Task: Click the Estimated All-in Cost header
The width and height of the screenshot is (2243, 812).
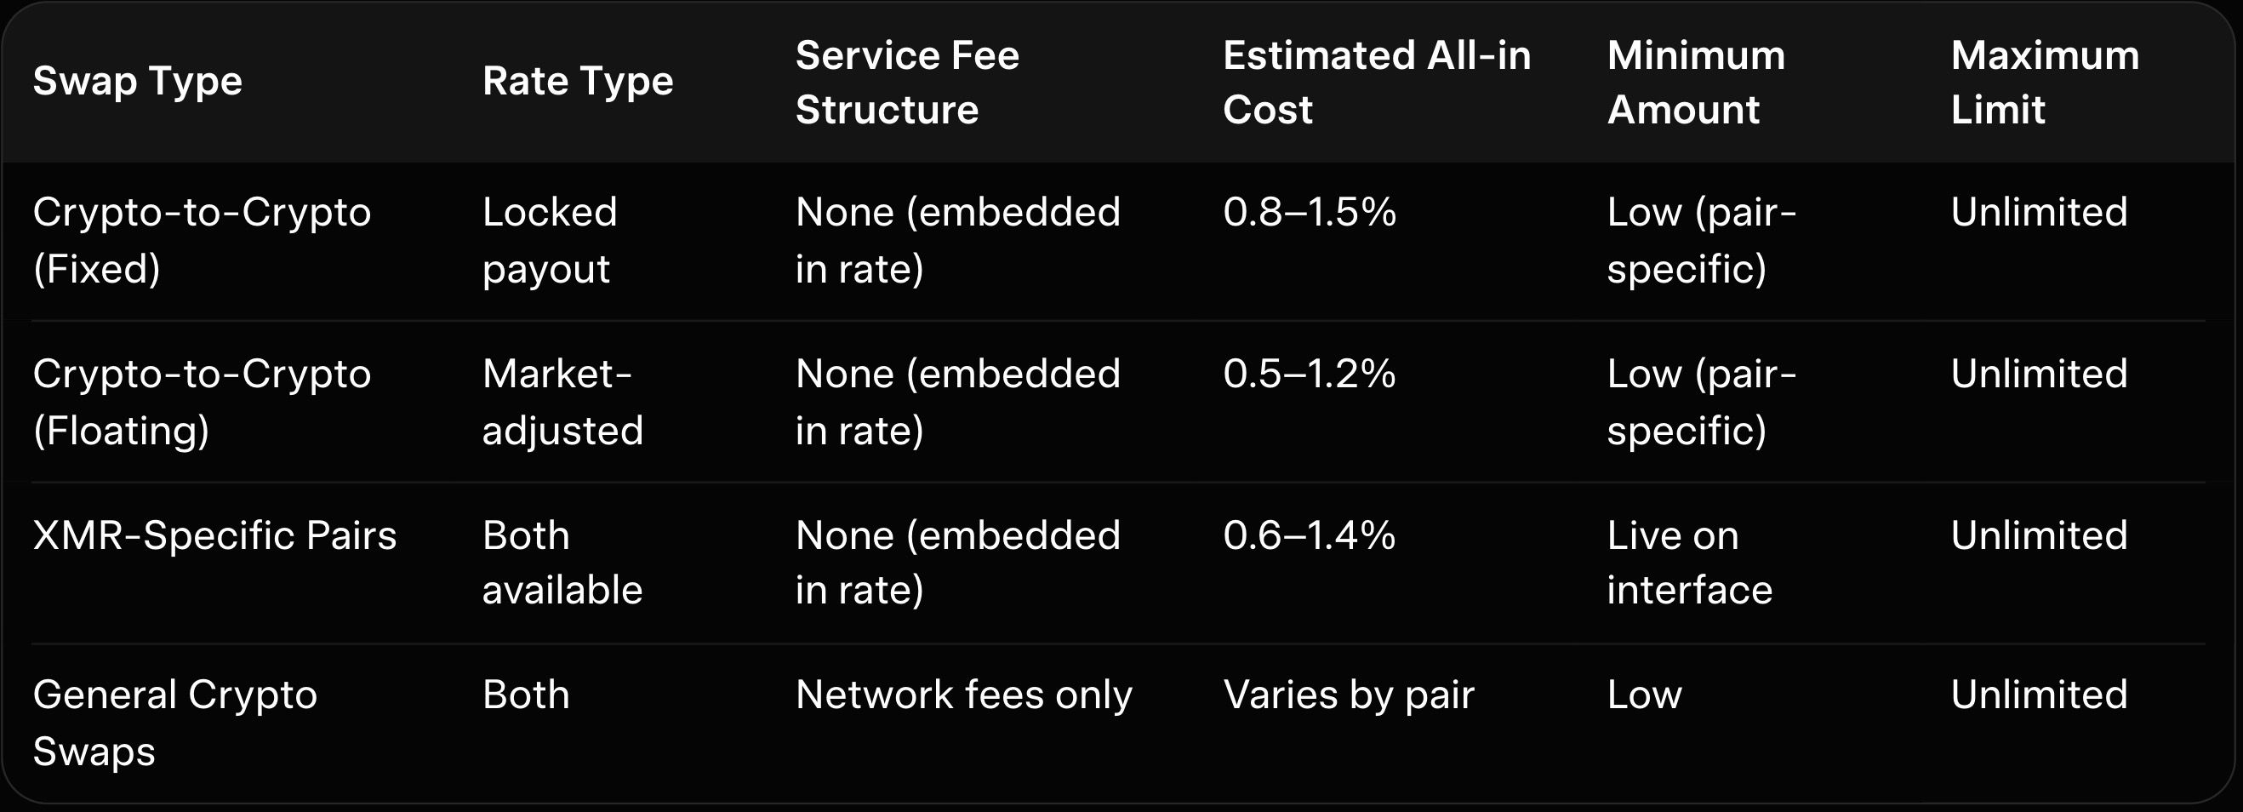Action: click(x=1376, y=82)
